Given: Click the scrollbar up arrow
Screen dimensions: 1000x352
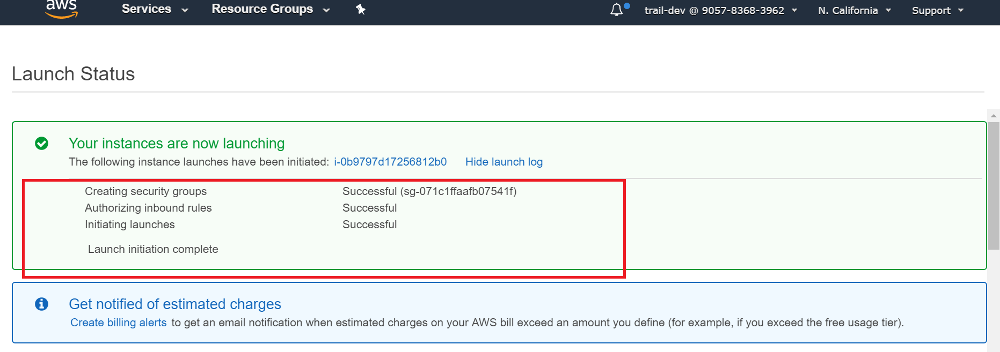Looking at the screenshot, I should pos(994,115).
